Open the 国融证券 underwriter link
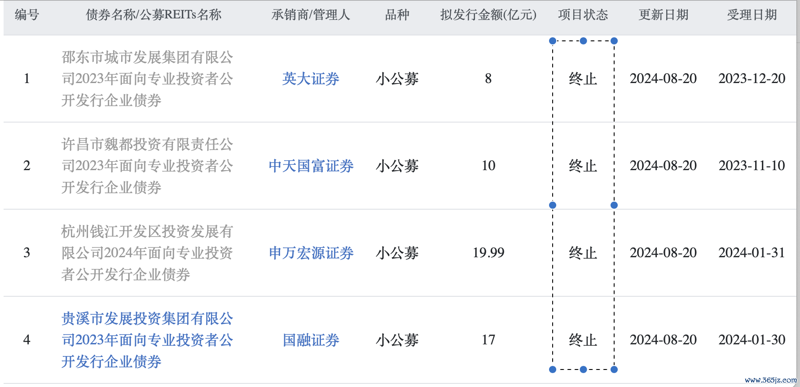The height and width of the screenshot is (387, 800). coord(311,340)
